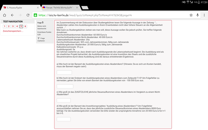Image resolution: width=208 pixels, height=130 pixels.
Task: Bookmark the page with the star icon
Action: point(191,15)
